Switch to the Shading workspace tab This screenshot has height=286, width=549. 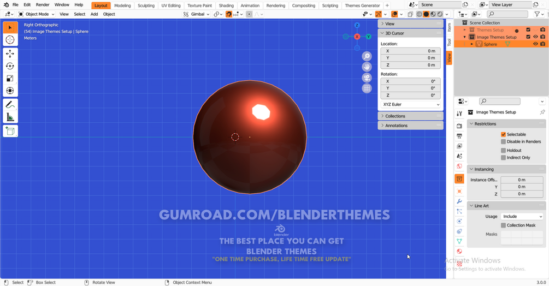226,5
